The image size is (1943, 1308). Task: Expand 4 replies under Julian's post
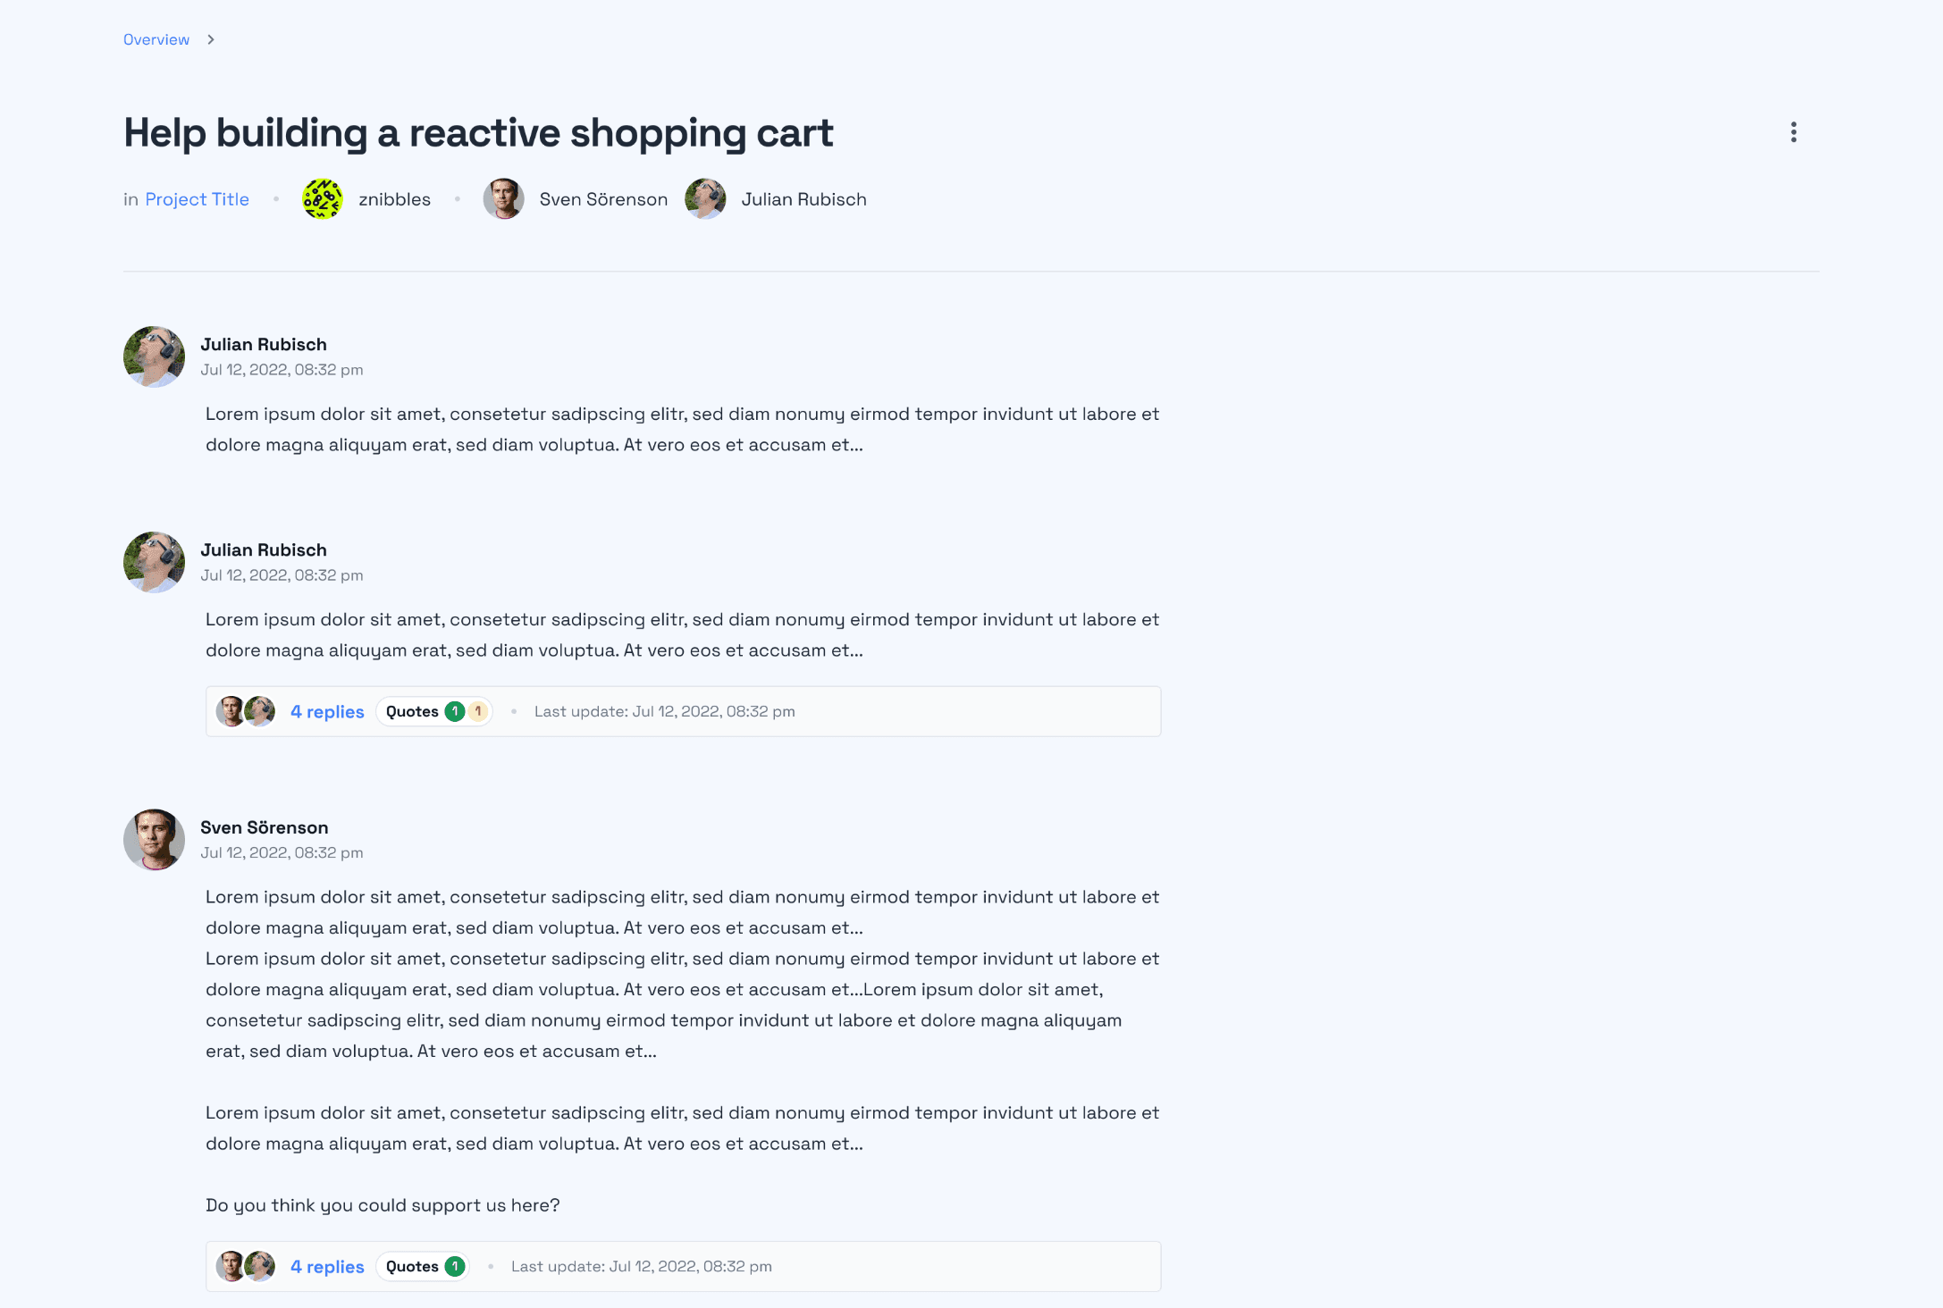[x=327, y=711]
